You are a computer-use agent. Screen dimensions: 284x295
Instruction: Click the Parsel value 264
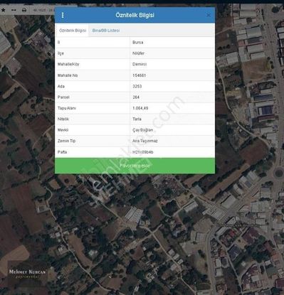136,97
